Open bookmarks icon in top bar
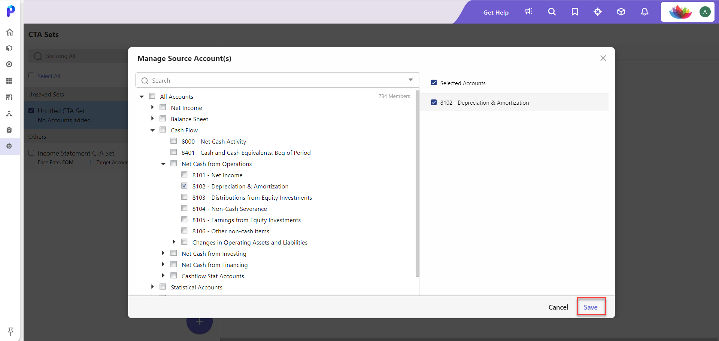 [575, 12]
